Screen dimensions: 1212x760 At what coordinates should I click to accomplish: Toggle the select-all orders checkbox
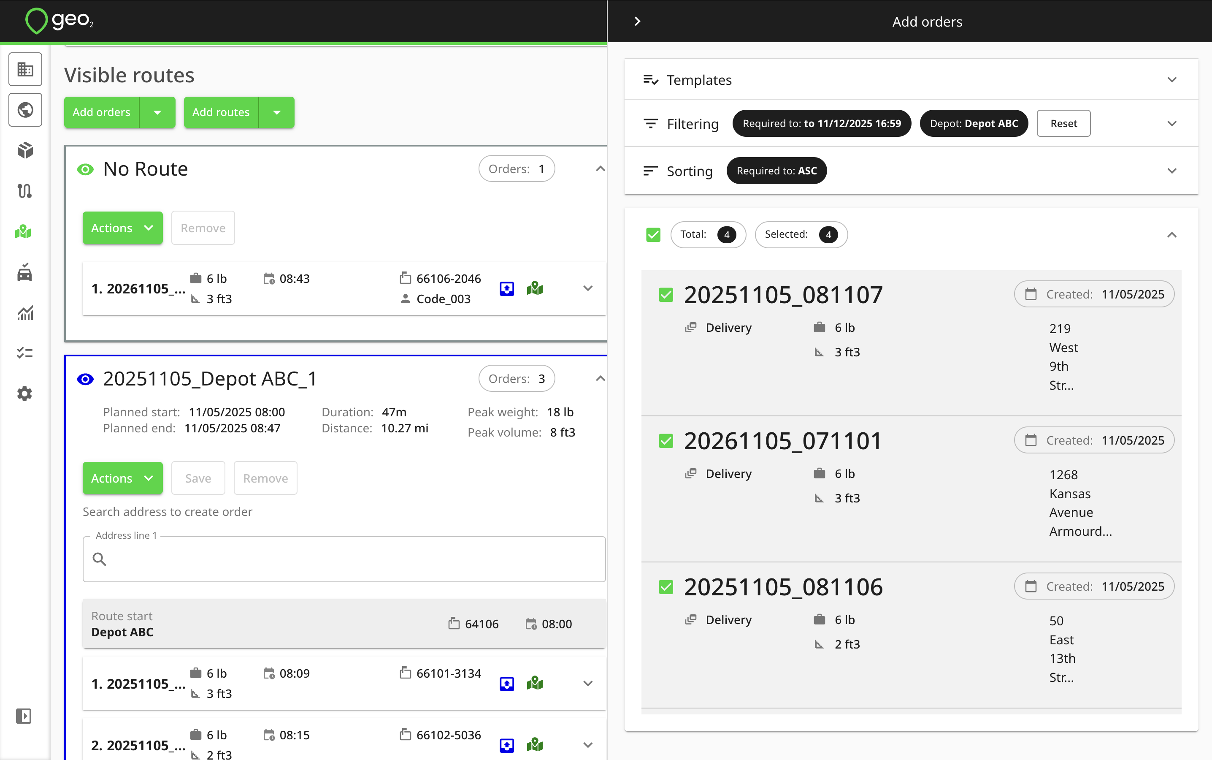tap(653, 235)
